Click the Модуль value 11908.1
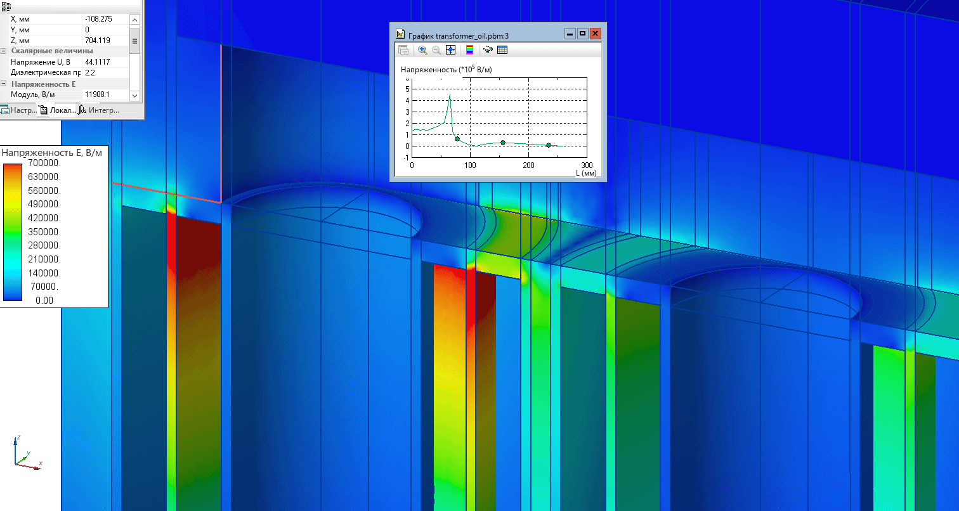The height and width of the screenshot is (511, 959). point(97,94)
